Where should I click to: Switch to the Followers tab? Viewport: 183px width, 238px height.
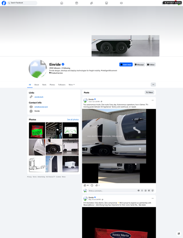click(62, 85)
